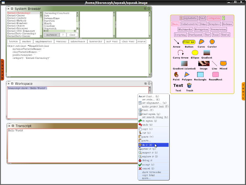Click the senders button
Screen dimensions: 246x185
click(26, 42)
